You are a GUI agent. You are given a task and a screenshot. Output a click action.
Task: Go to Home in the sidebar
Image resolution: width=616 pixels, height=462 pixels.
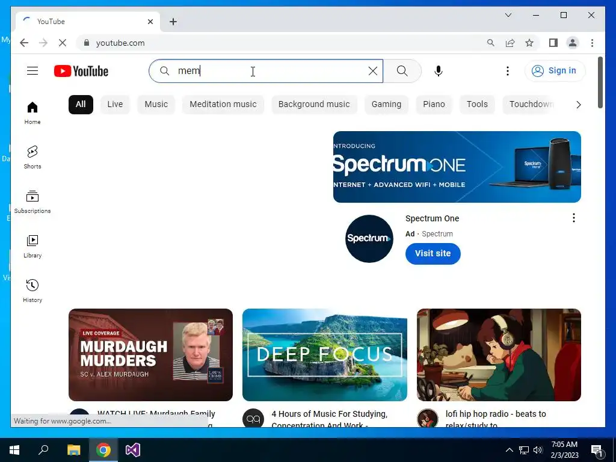[32, 113]
